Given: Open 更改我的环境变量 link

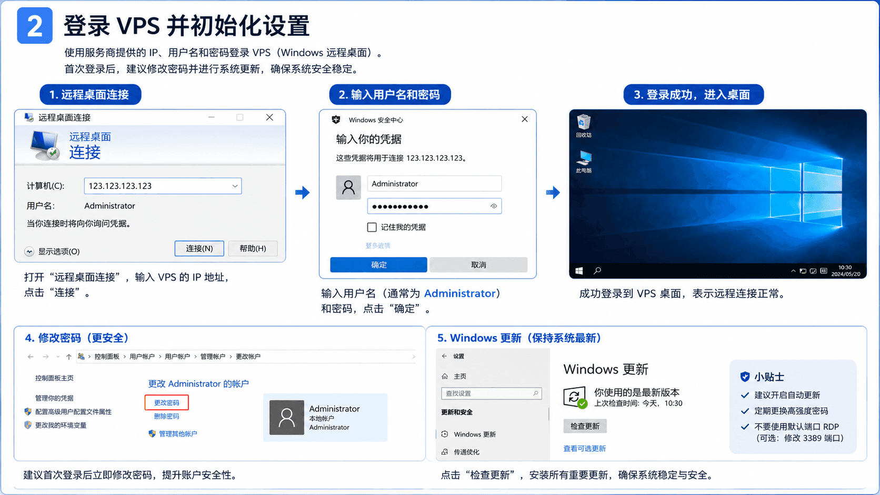Looking at the screenshot, I should pyautogui.click(x=61, y=426).
